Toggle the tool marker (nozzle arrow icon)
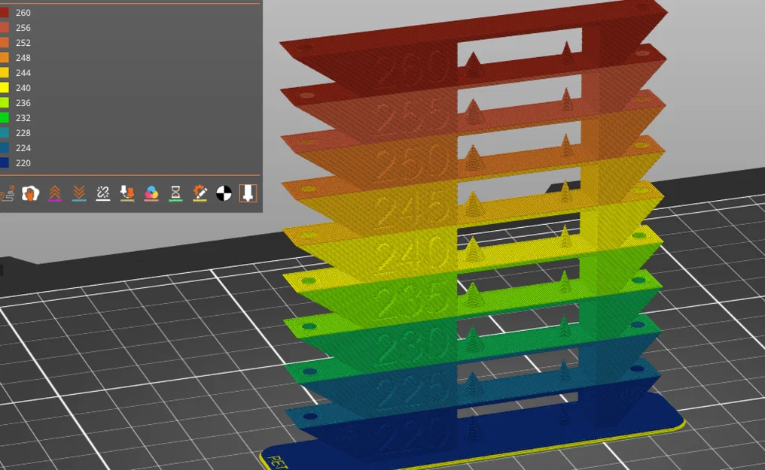Viewport: 765px width, 470px height. (248, 193)
